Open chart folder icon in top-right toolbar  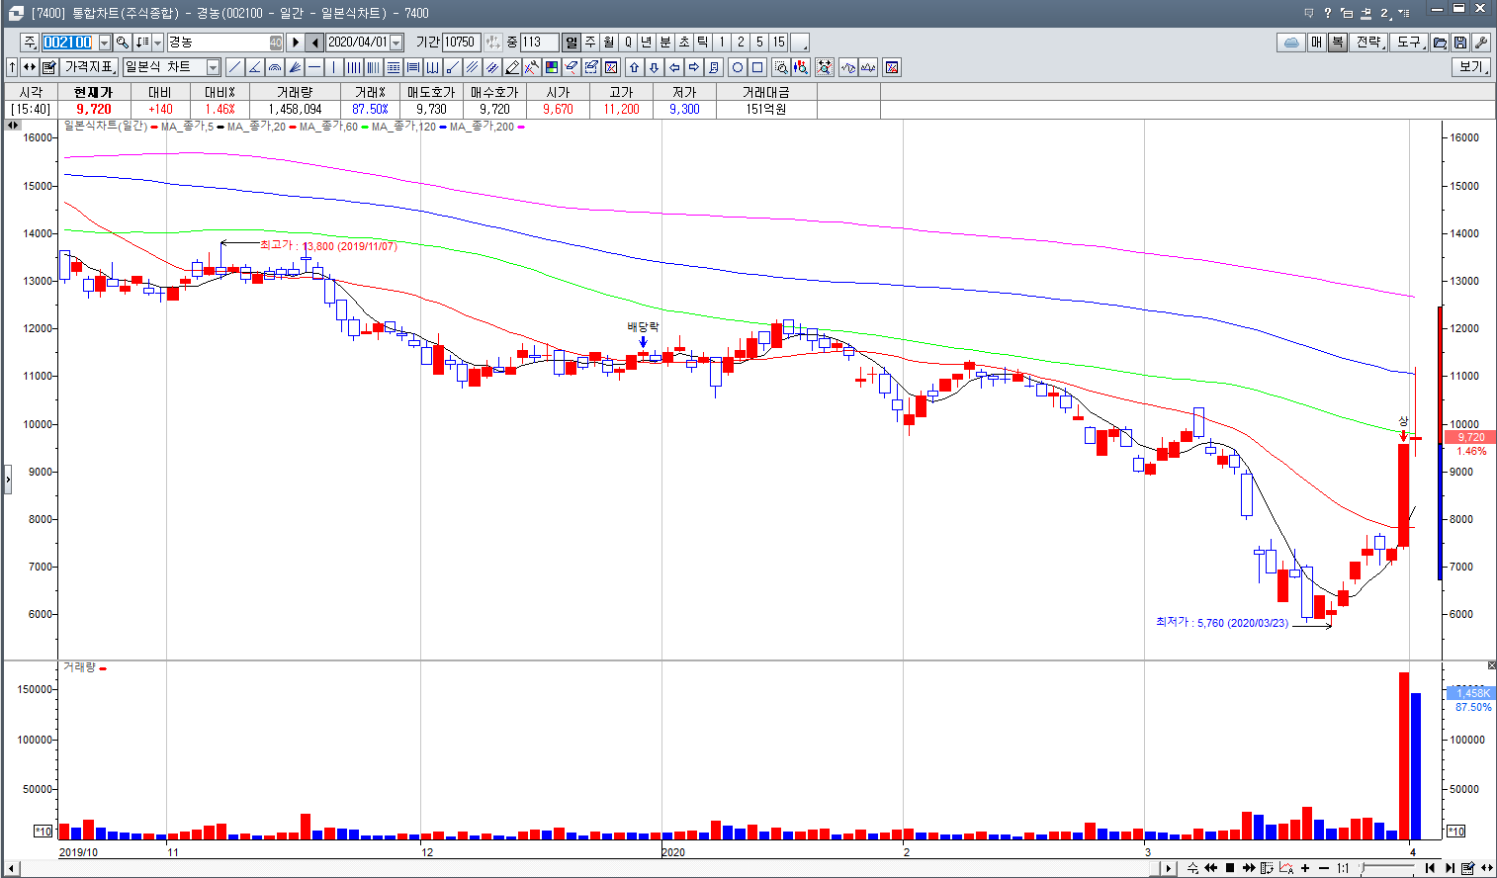[1440, 43]
